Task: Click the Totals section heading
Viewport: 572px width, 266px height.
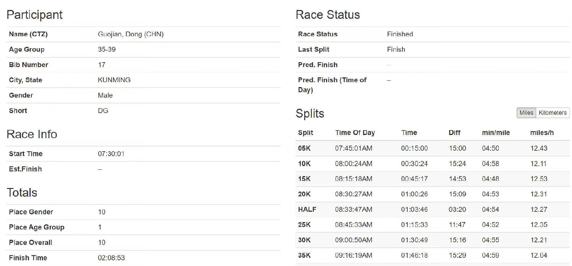Action: click(22, 193)
